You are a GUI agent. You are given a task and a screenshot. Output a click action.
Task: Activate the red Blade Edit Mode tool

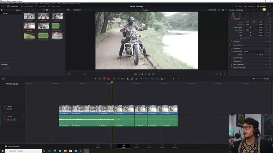tap(108, 79)
